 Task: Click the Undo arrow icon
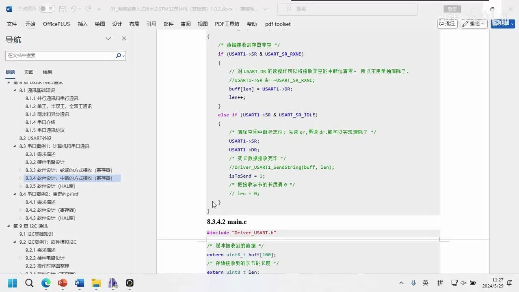(x=73, y=9)
